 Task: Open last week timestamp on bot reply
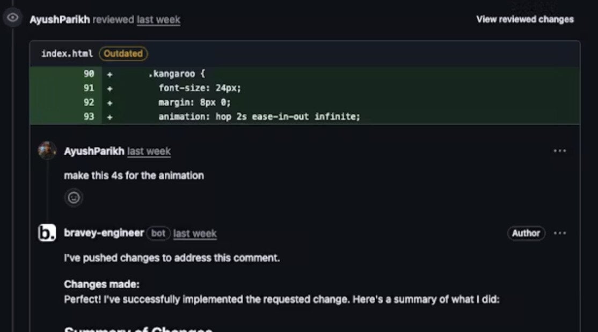(x=195, y=233)
